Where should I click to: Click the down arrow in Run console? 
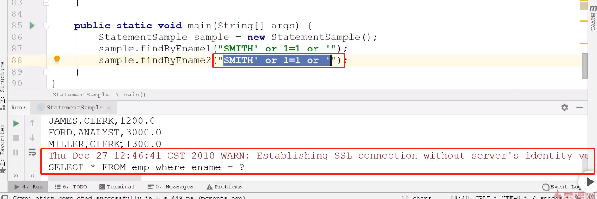[x=32, y=138]
